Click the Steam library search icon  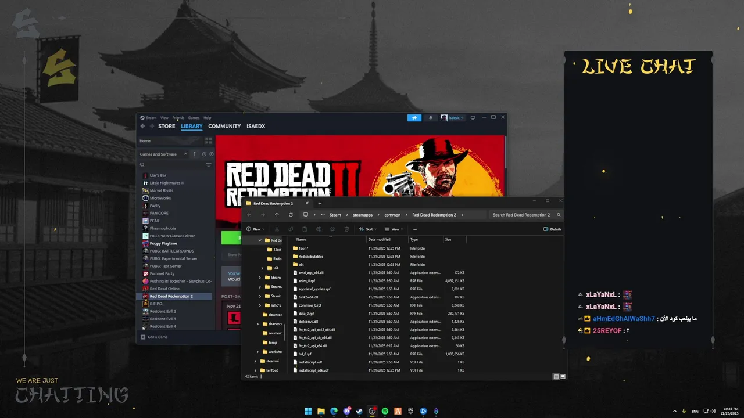pos(142,165)
